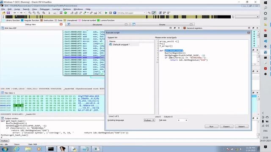Open the dropdown box right of the navigation band
The height and width of the screenshot is (152, 271).
(x=247, y=17)
